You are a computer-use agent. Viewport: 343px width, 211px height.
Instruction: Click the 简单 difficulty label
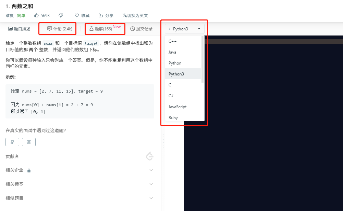(x=21, y=15)
